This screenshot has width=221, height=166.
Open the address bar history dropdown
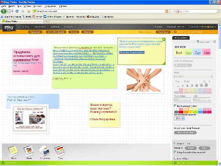pyautogui.click(x=173, y=11)
